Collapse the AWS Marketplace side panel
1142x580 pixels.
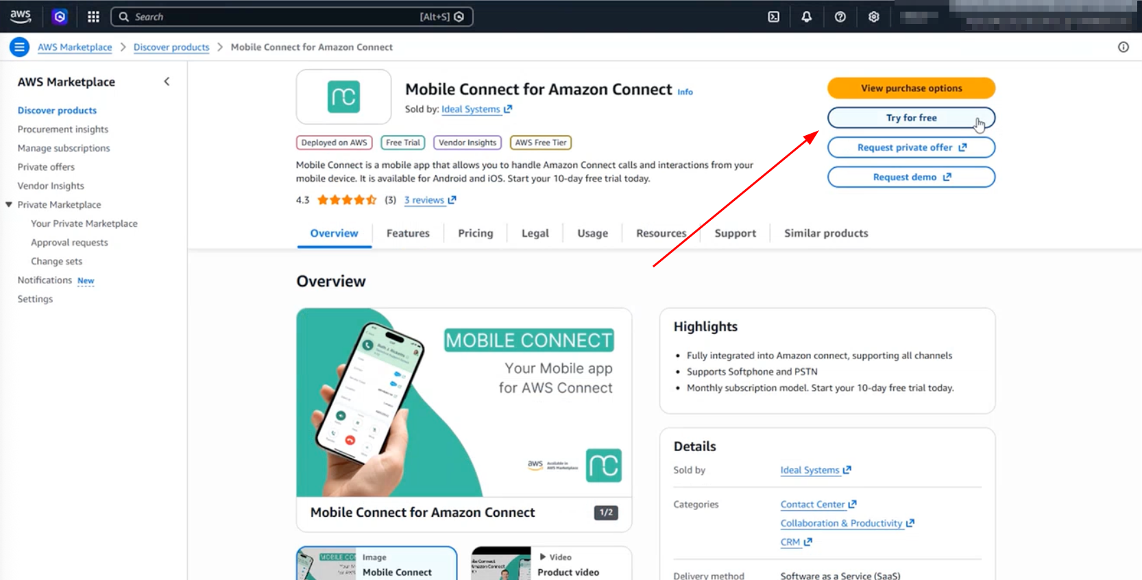(167, 82)
